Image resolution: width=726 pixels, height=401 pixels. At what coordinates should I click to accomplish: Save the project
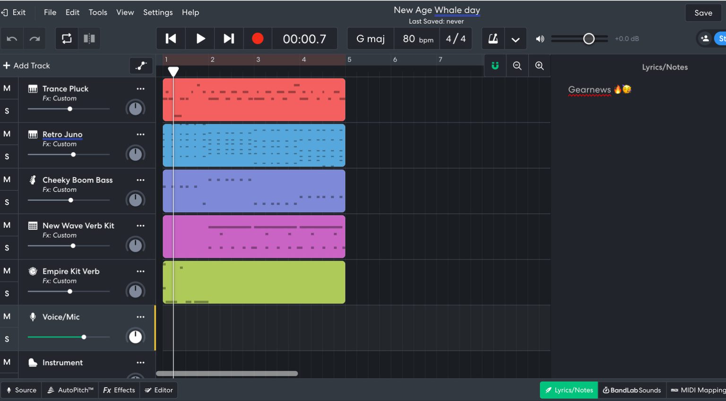point(703,13)
